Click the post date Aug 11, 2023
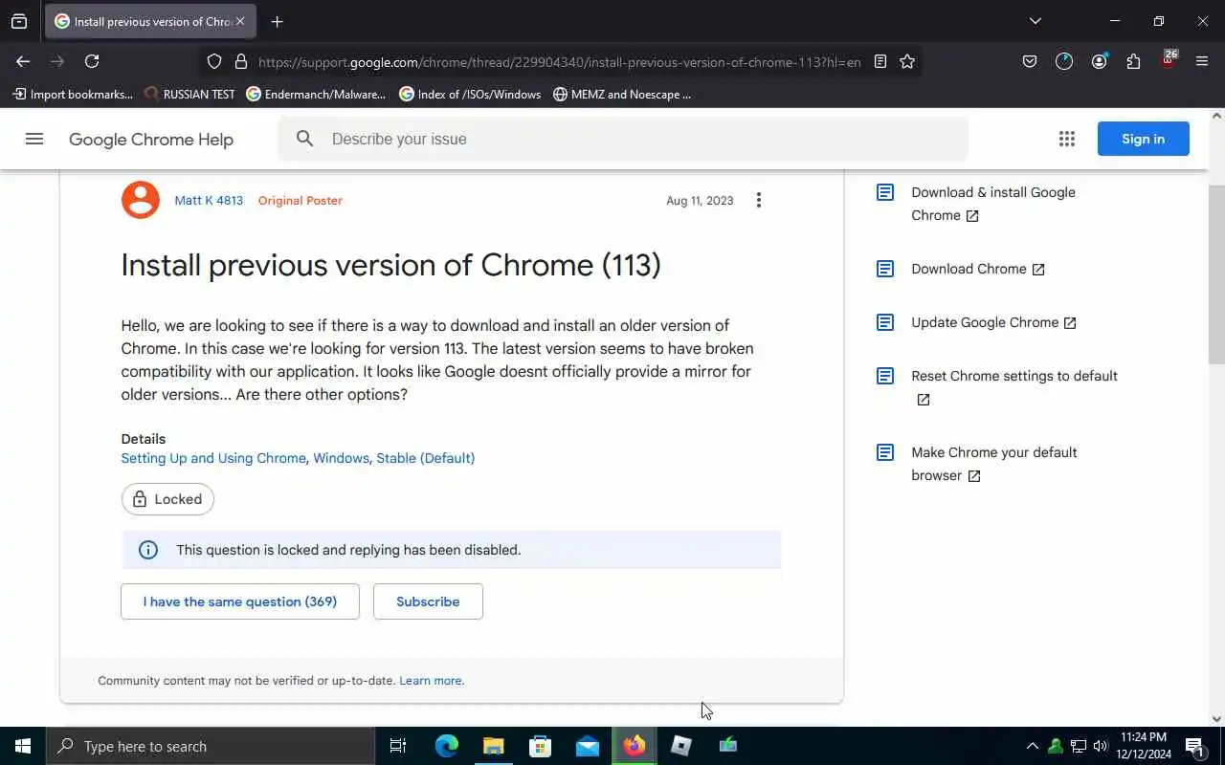 pos(700,201)
